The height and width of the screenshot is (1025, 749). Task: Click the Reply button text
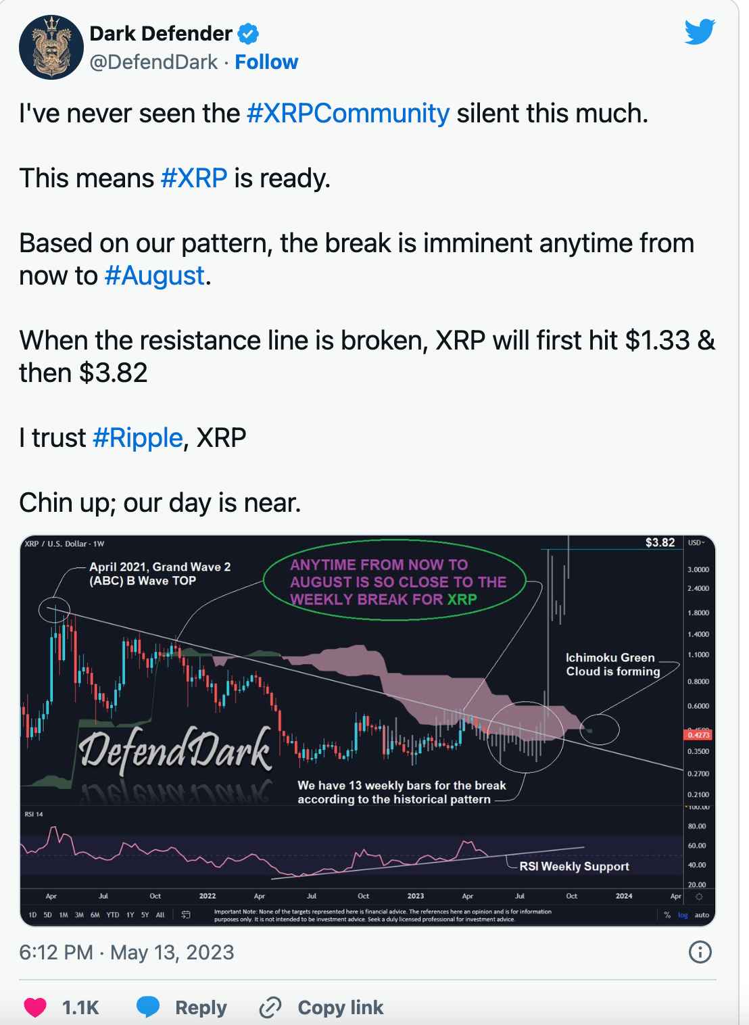pos(201,1007)
